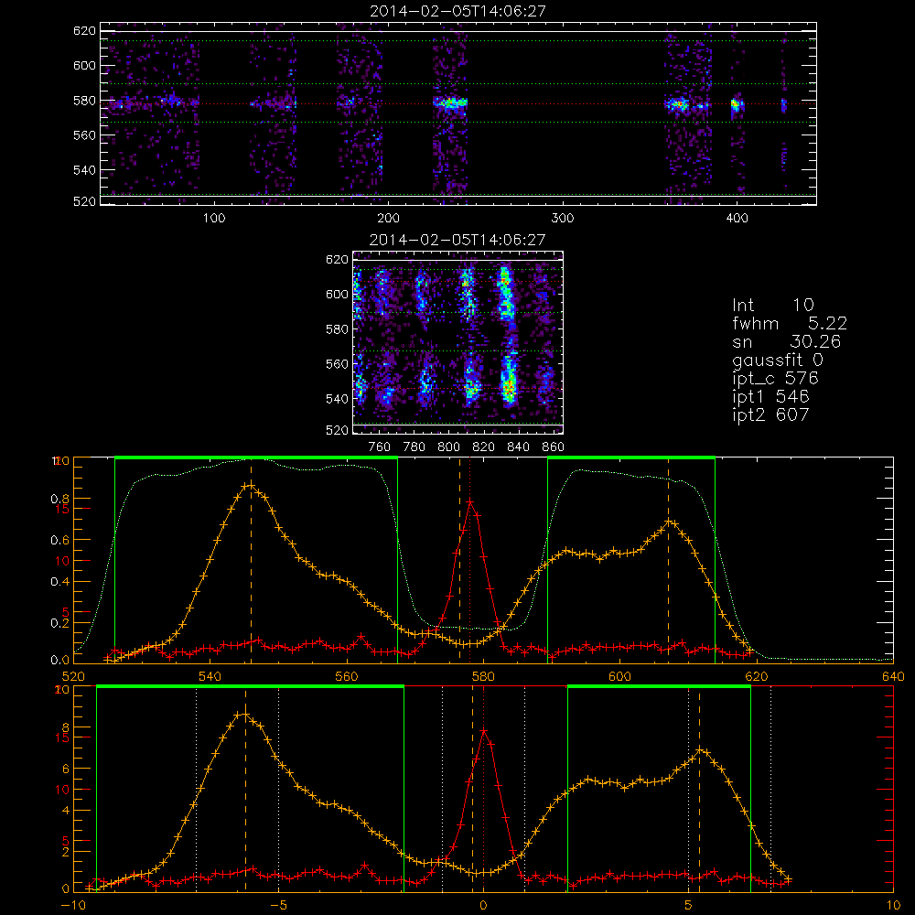Click x-axis label 860 under middle spectrogram
The width and height of the screenshot is (915, 915).
[x=553, y=447]
